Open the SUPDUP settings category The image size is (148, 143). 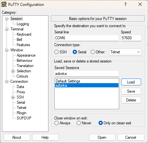click(x=24, y=118)
